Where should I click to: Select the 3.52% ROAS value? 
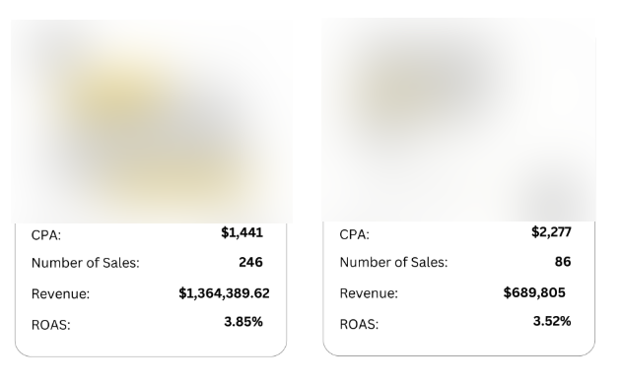click(x=552, y=321)
